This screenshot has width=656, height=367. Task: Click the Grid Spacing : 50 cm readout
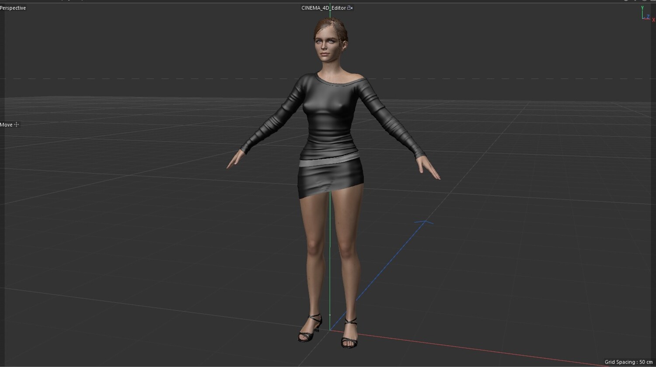pyautogui.click(x=628, y=362)
